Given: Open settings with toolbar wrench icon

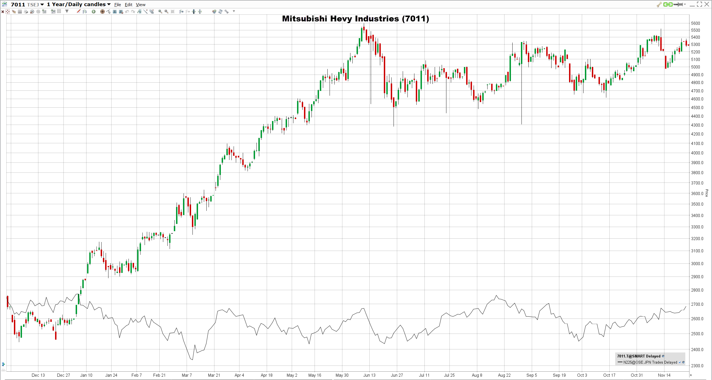Looking at the screenshot, I should [227, 11].
